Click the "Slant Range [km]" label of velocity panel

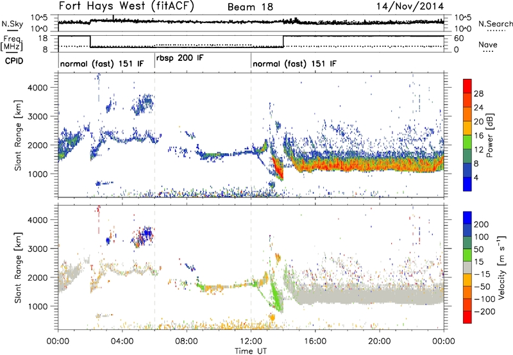click(18, 267)
